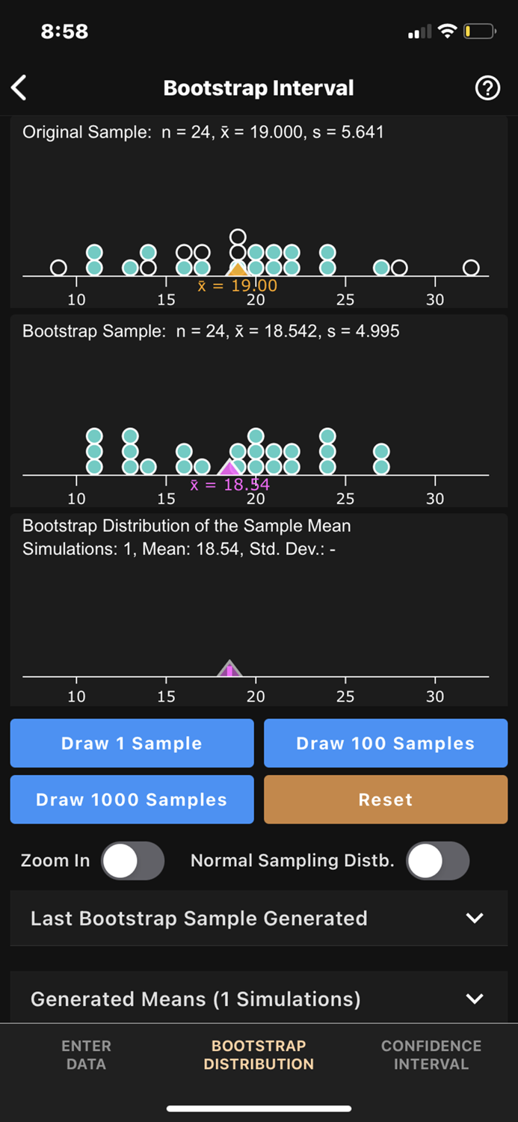
Task: Navigate back using the back arrow
Action: click(x=19, y=88)
